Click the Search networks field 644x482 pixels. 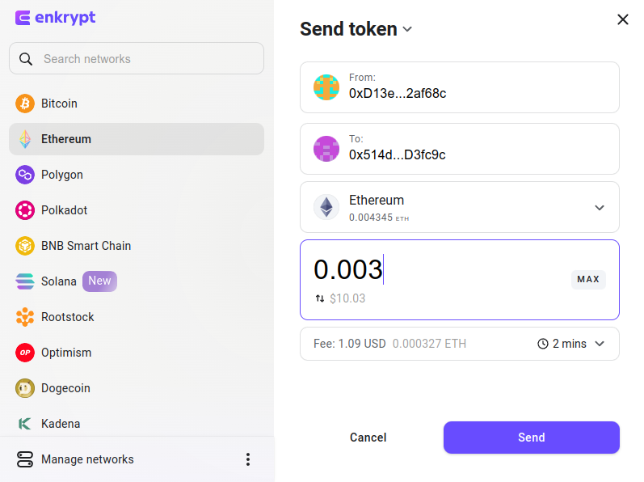137,58
